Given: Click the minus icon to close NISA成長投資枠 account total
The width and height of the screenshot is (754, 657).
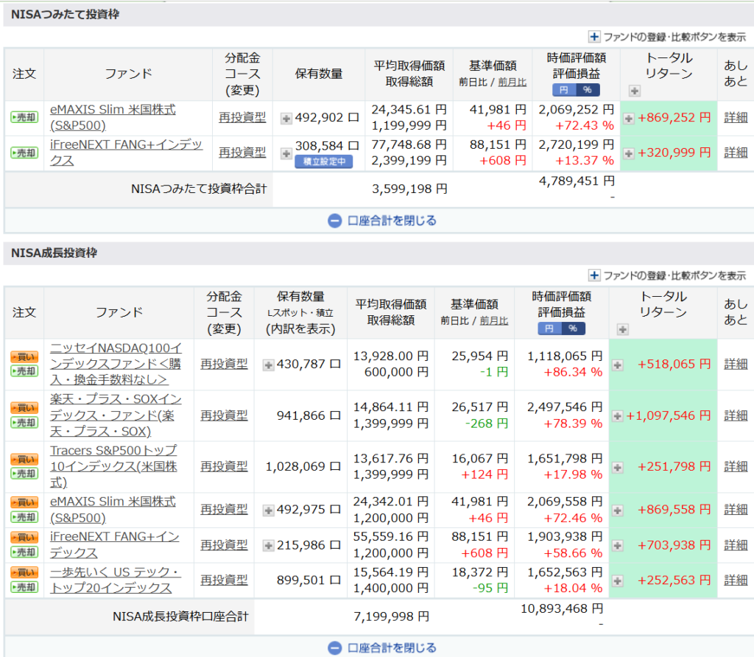Looking at the screenshot, I should coord(335,647).
